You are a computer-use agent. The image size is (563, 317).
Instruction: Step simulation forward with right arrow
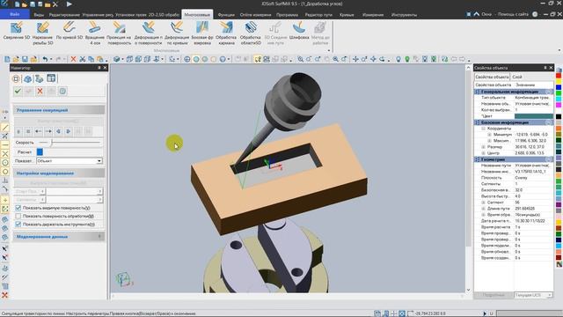point(48,131)
